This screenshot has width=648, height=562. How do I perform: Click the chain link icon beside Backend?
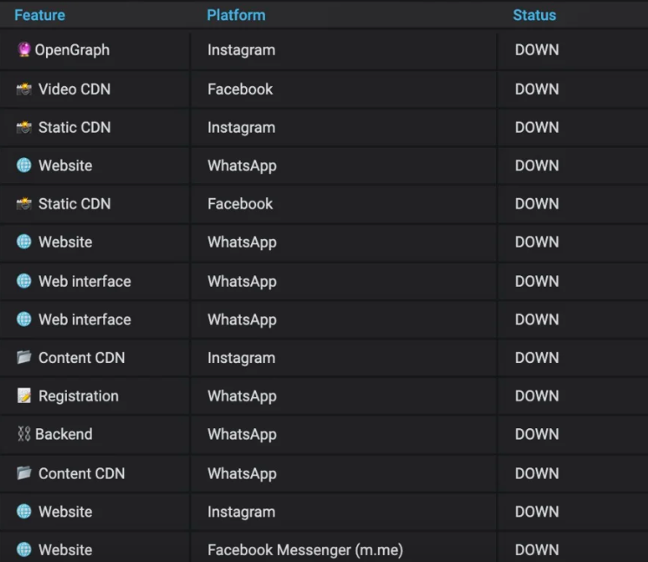tap(23, 434)
